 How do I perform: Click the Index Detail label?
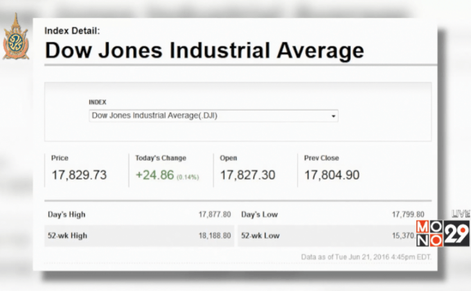click(x=72, y=30)
